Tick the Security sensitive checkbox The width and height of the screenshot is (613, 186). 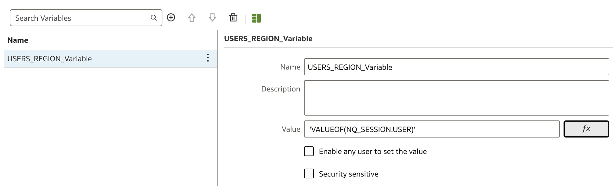(x=309, y=173)
